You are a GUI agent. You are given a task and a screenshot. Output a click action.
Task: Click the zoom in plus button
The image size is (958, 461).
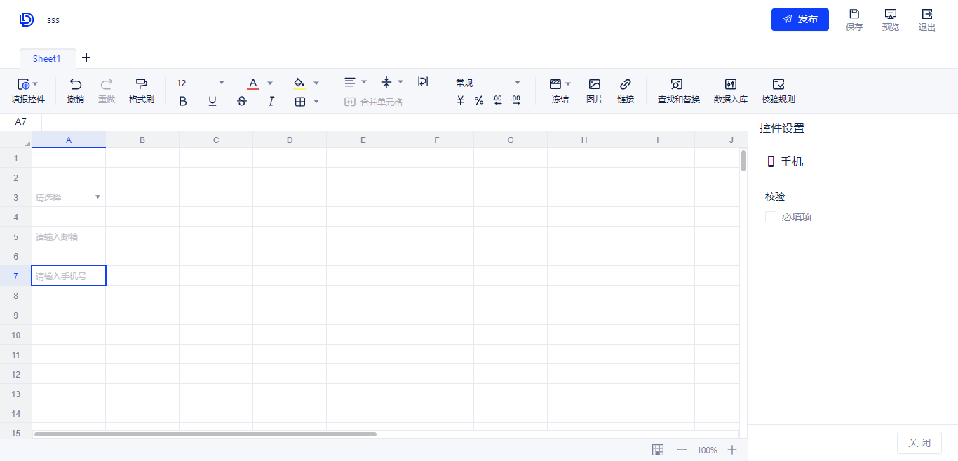(732, 450)
